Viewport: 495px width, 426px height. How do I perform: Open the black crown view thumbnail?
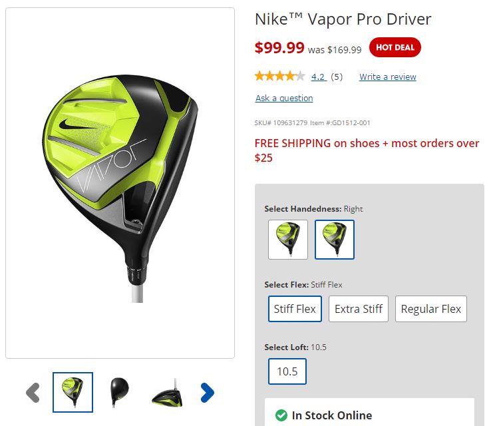click(120, 392)
